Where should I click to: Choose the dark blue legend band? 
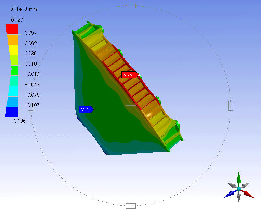coord(12,112)
